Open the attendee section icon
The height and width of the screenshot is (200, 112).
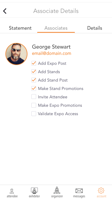(12, 191)
